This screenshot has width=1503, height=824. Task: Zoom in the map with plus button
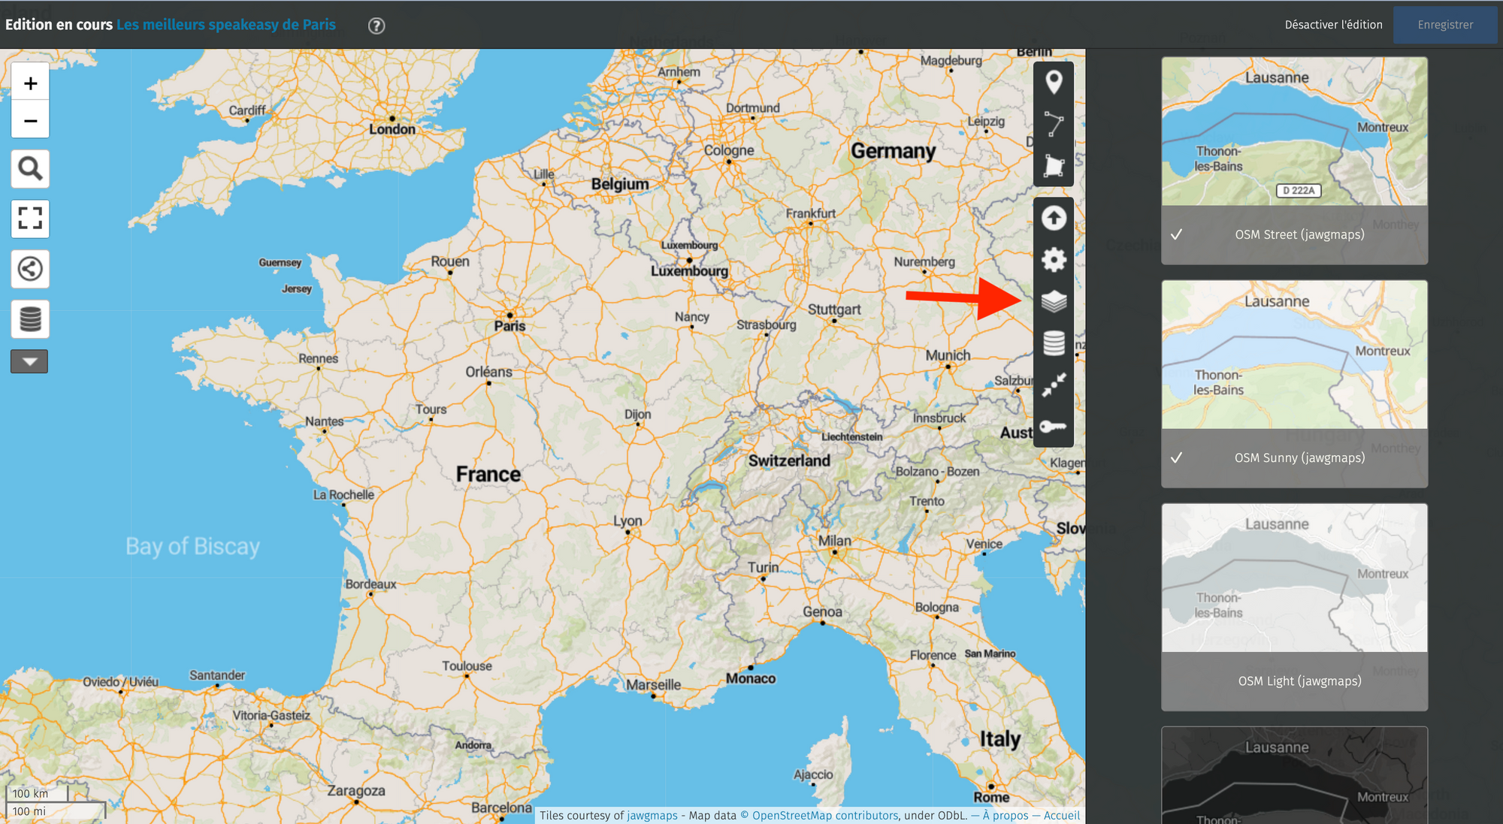(30, 83)
